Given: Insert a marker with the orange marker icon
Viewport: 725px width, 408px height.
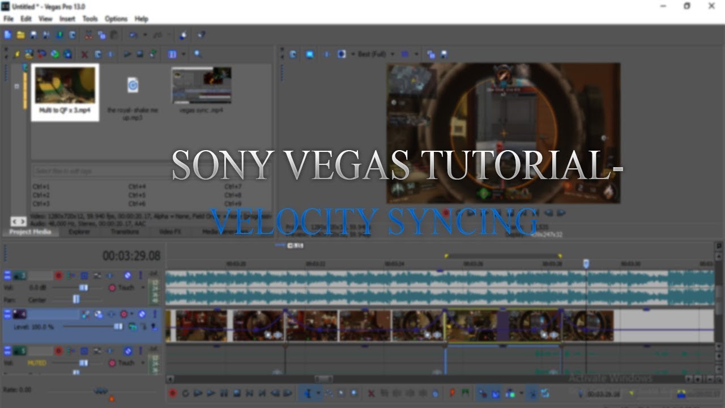Looking at the screenshot, I should [452, 392].
